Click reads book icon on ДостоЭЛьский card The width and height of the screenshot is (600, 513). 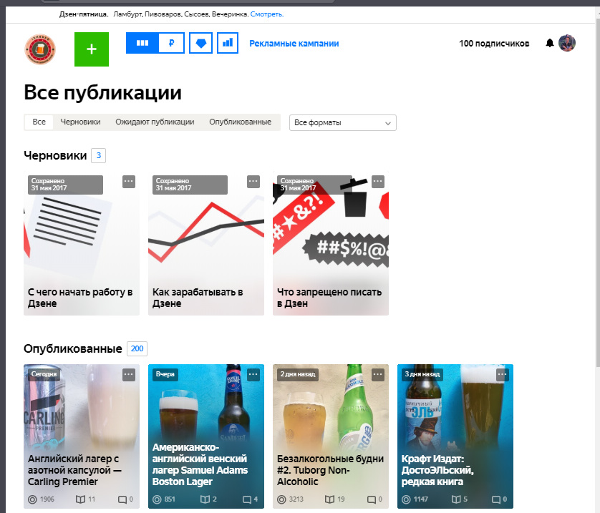pos(456,499)
